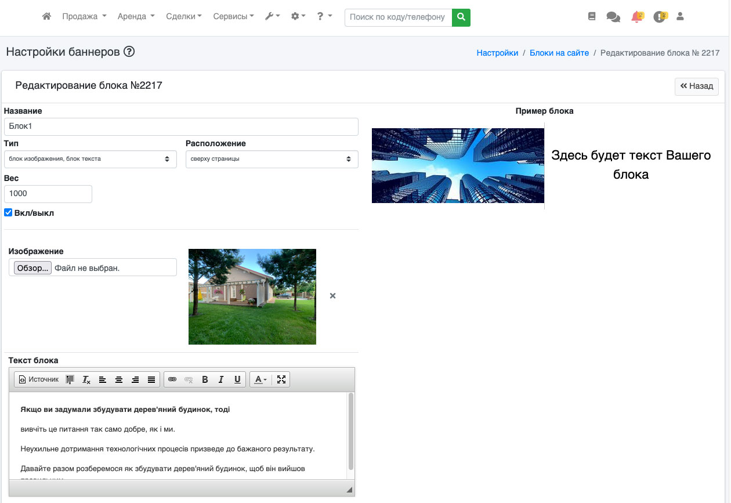Open the Сервисы menu

[233, 17]
